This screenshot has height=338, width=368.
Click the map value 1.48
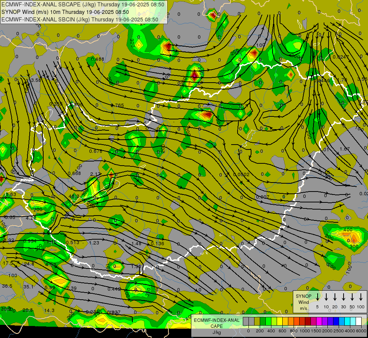click(x=136, y=243)
